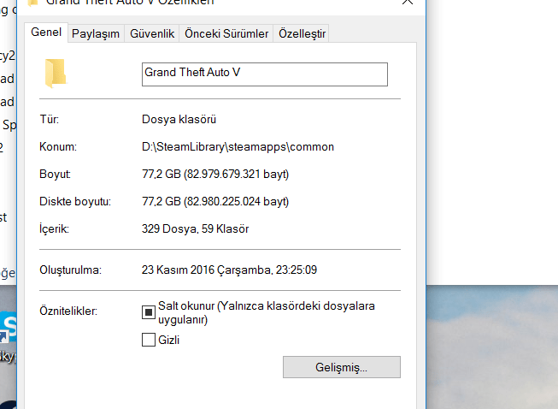This screenshot has height=409, width=558.
Task: Click the Diskte boyutu label
Action: pyautogui.click(x=75, y=201)
